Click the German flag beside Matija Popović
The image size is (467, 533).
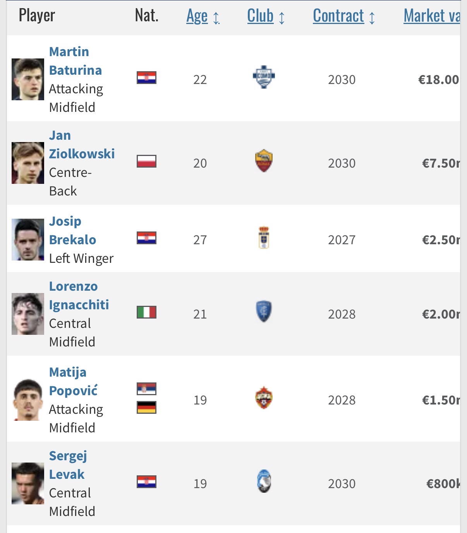[x=146, y=408]
